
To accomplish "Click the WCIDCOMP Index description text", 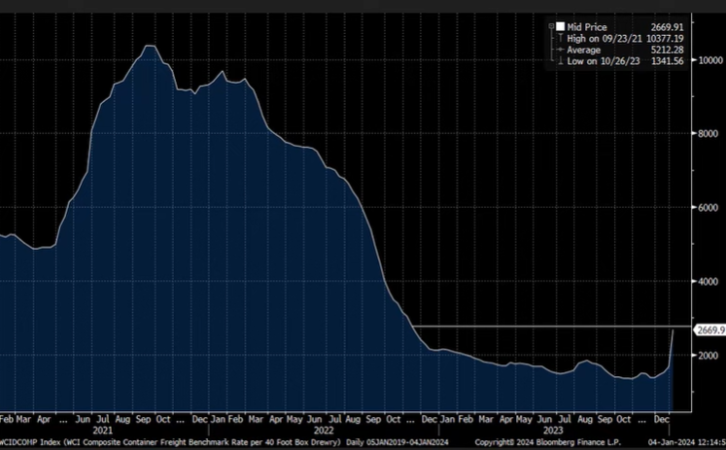I will (170, 442).
